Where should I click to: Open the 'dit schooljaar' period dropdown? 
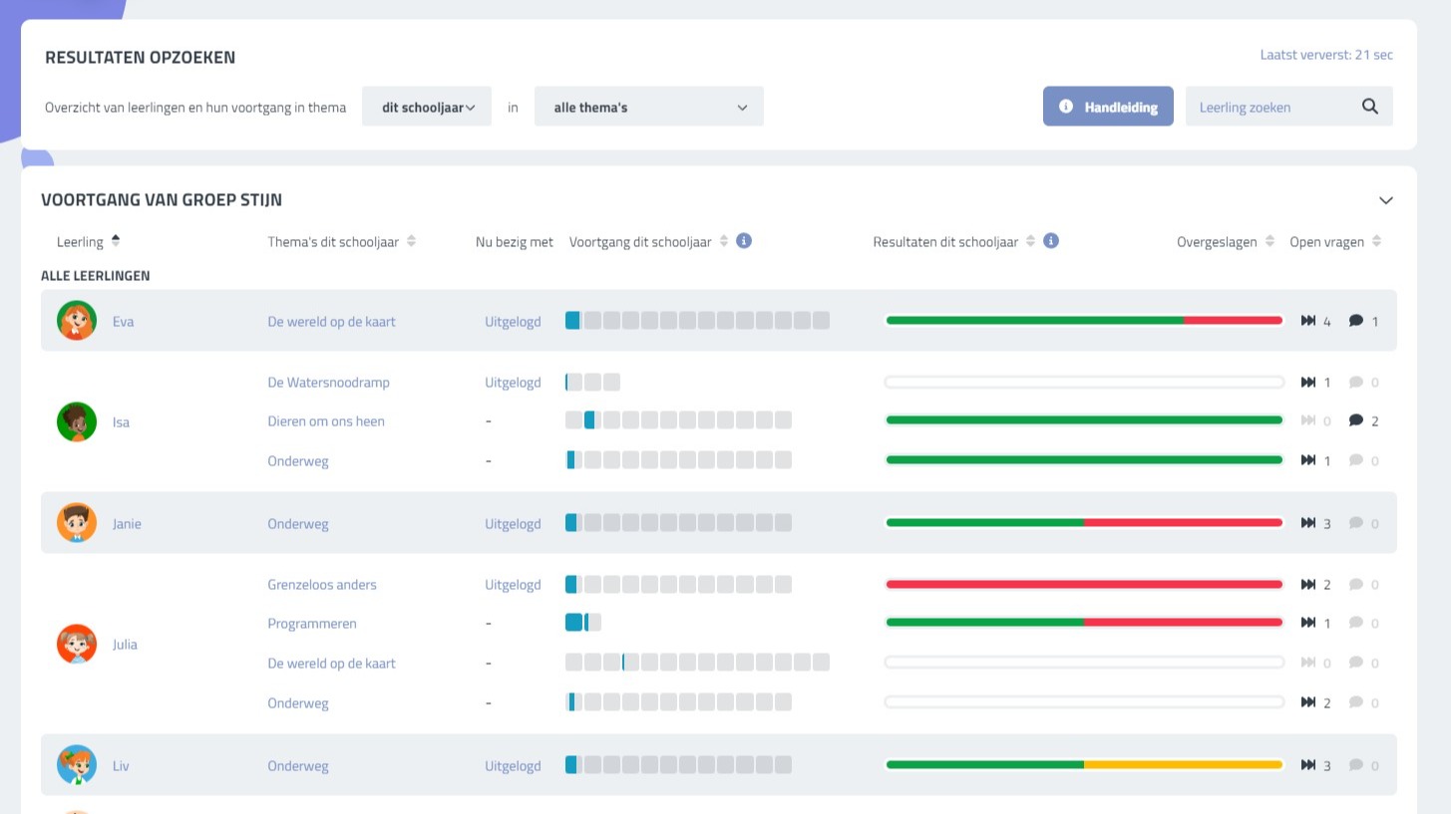pyautogui.click(x=428, y=107)
